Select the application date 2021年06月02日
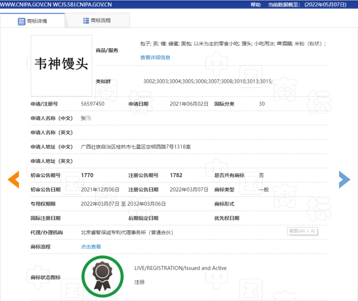Image resolution: width=358 pixels, height=301 pixels. [x=189, y=104]
